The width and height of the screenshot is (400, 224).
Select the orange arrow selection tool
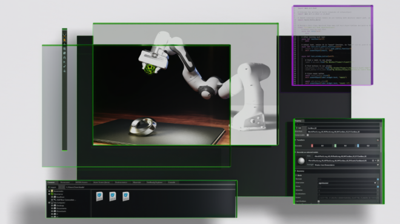click(x=64, y=40)
